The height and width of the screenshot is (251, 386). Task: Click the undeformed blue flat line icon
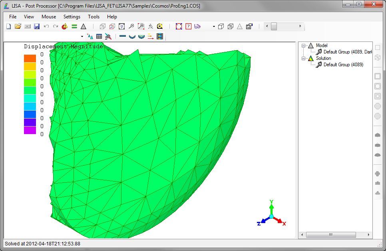tap(123, 36)
